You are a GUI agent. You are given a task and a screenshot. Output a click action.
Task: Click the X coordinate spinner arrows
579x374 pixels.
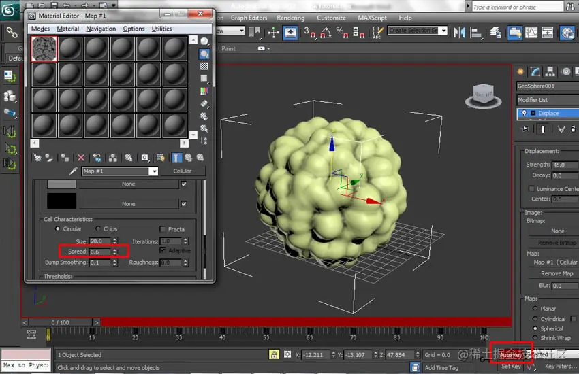(x=334, y=355)
